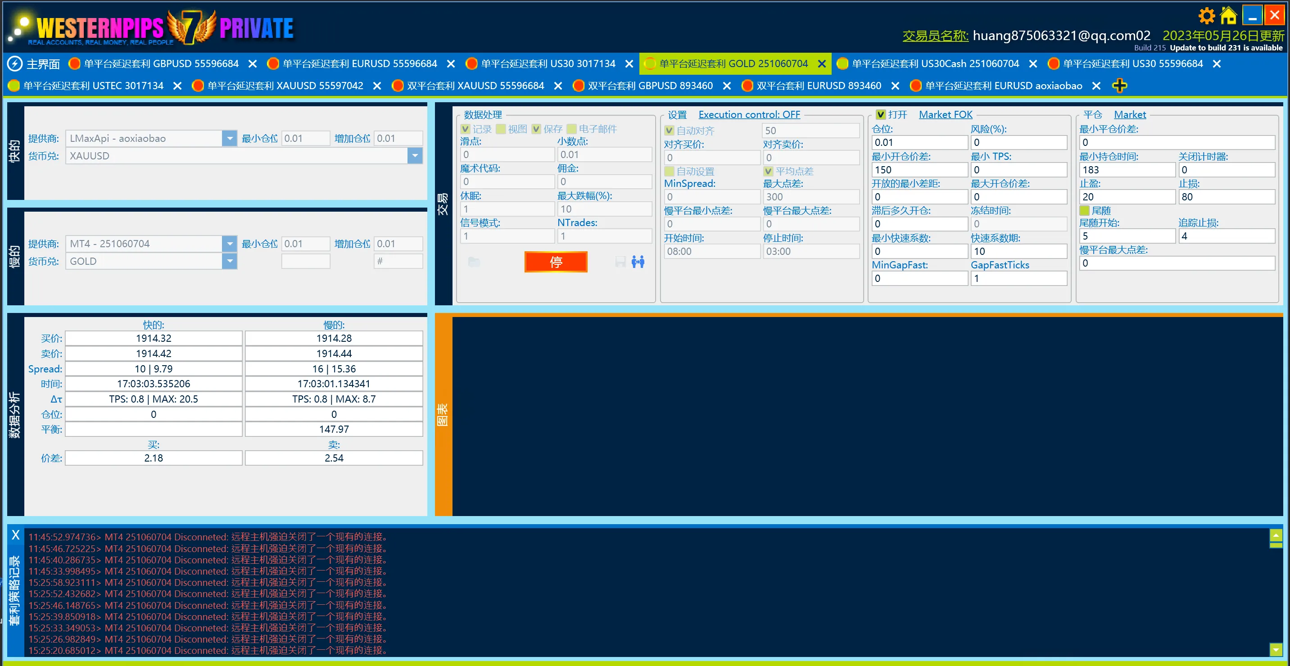
Task: Toggle the 电子邮件 (email) checkbox
Action: [571, 129]
